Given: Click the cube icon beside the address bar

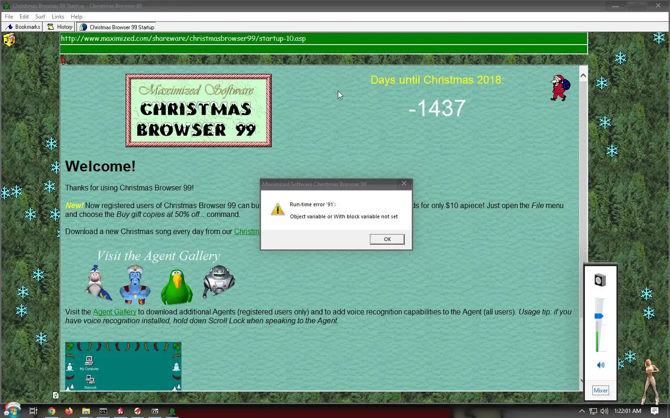Looking at the screenshot, I should [x=9, y=40].
